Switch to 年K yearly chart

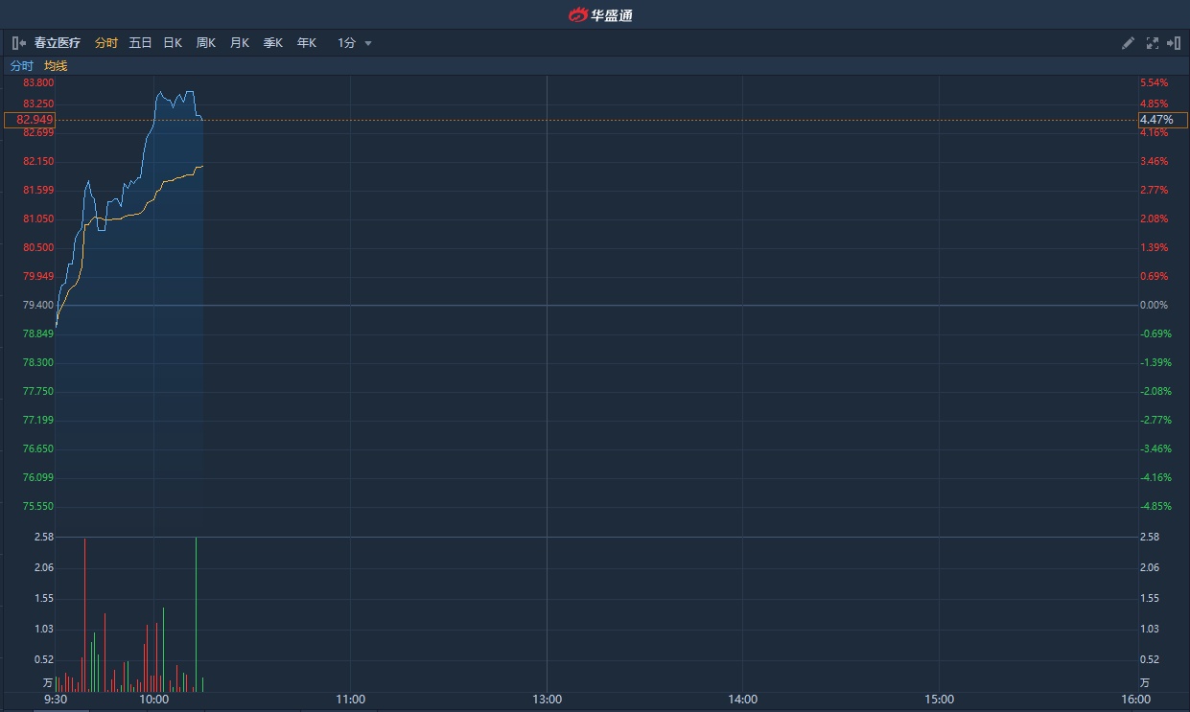click(306, 43)
